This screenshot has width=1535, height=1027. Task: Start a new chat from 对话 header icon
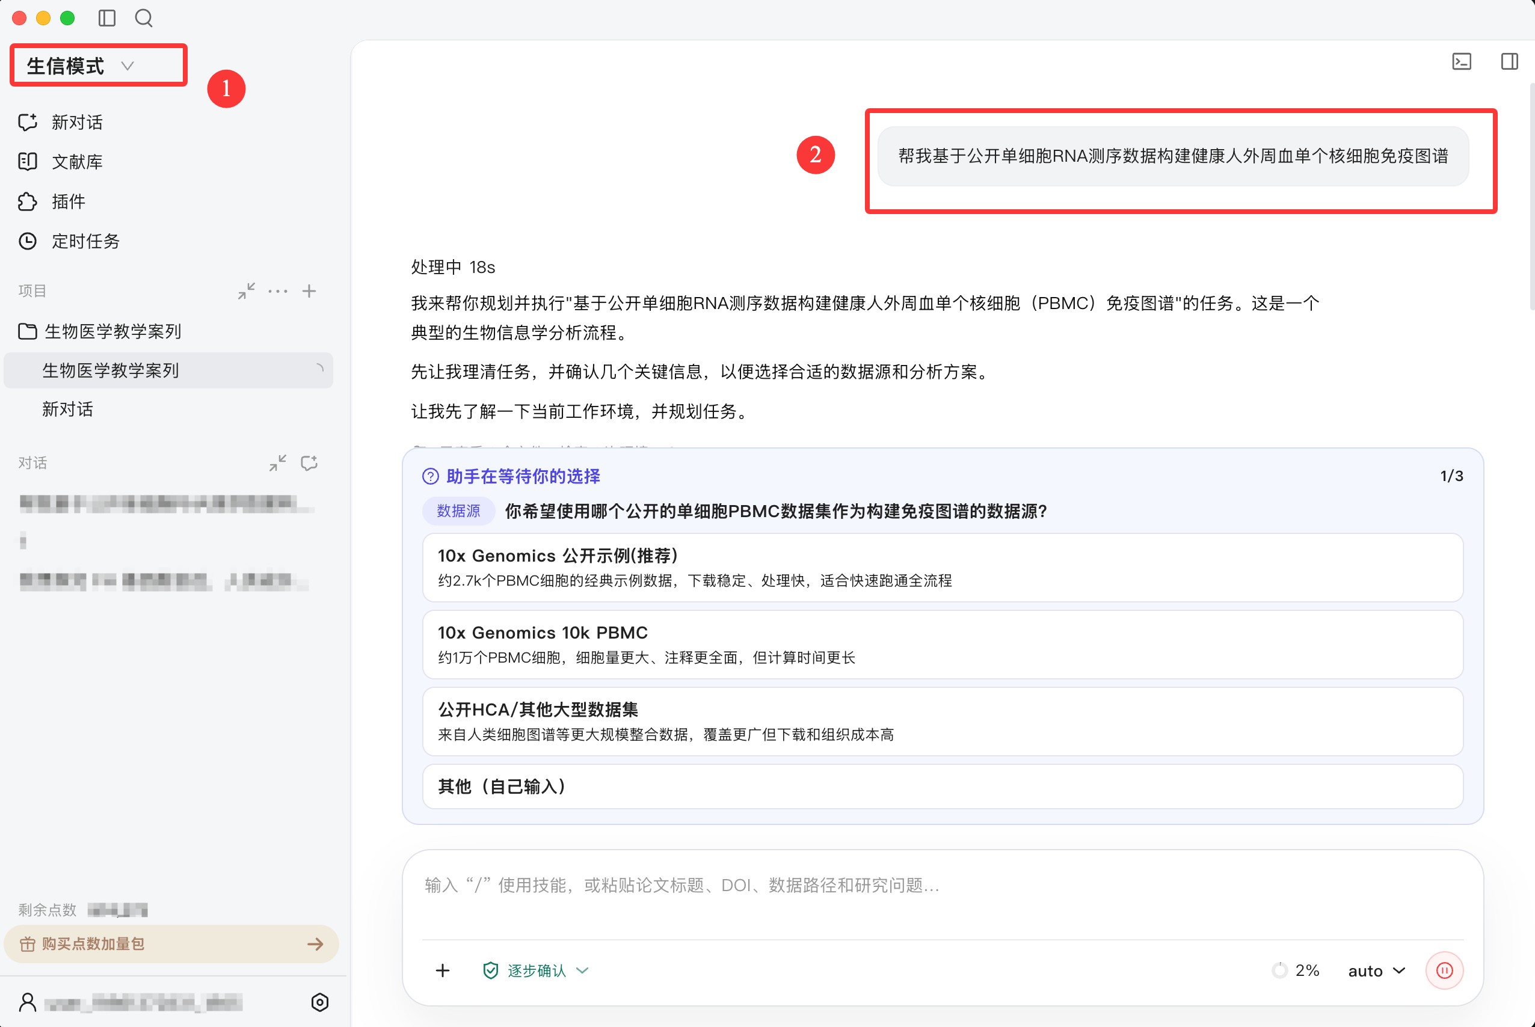[x=309, y=463]
